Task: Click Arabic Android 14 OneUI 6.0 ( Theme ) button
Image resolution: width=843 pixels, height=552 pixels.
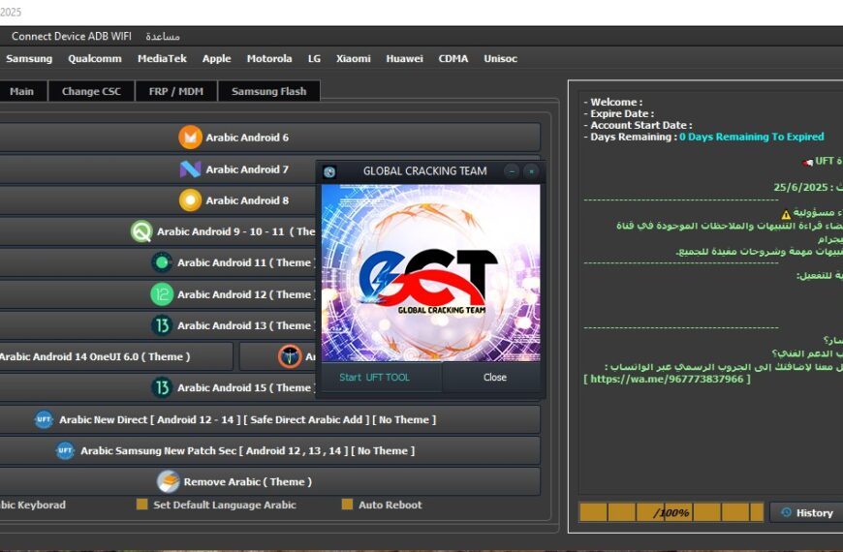Action: click(x=115, y=356)
